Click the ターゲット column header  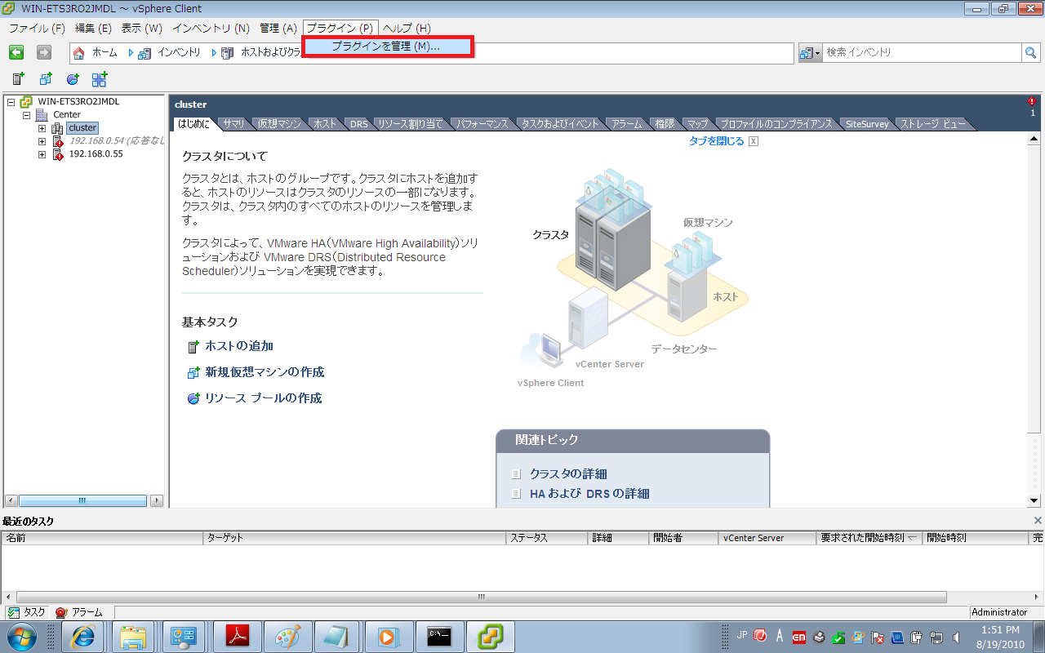coord(354,538)
